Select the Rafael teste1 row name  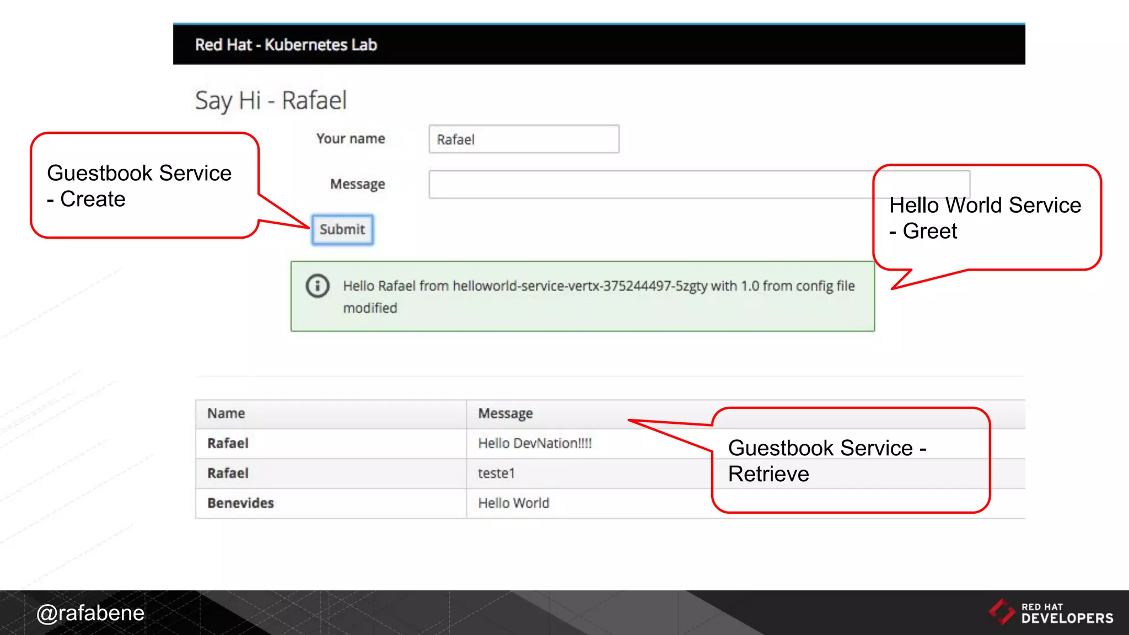click(x=228, y=473)
